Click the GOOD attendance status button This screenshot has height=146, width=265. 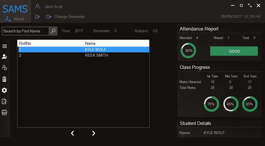[x=234, y=51]
